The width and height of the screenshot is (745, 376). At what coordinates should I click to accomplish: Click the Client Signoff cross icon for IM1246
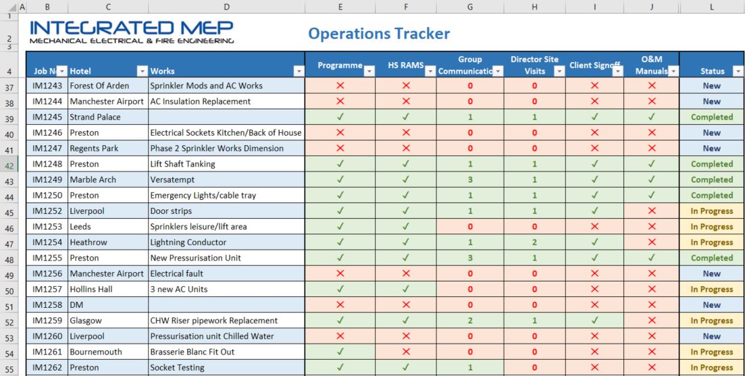(x=595, y=133)
